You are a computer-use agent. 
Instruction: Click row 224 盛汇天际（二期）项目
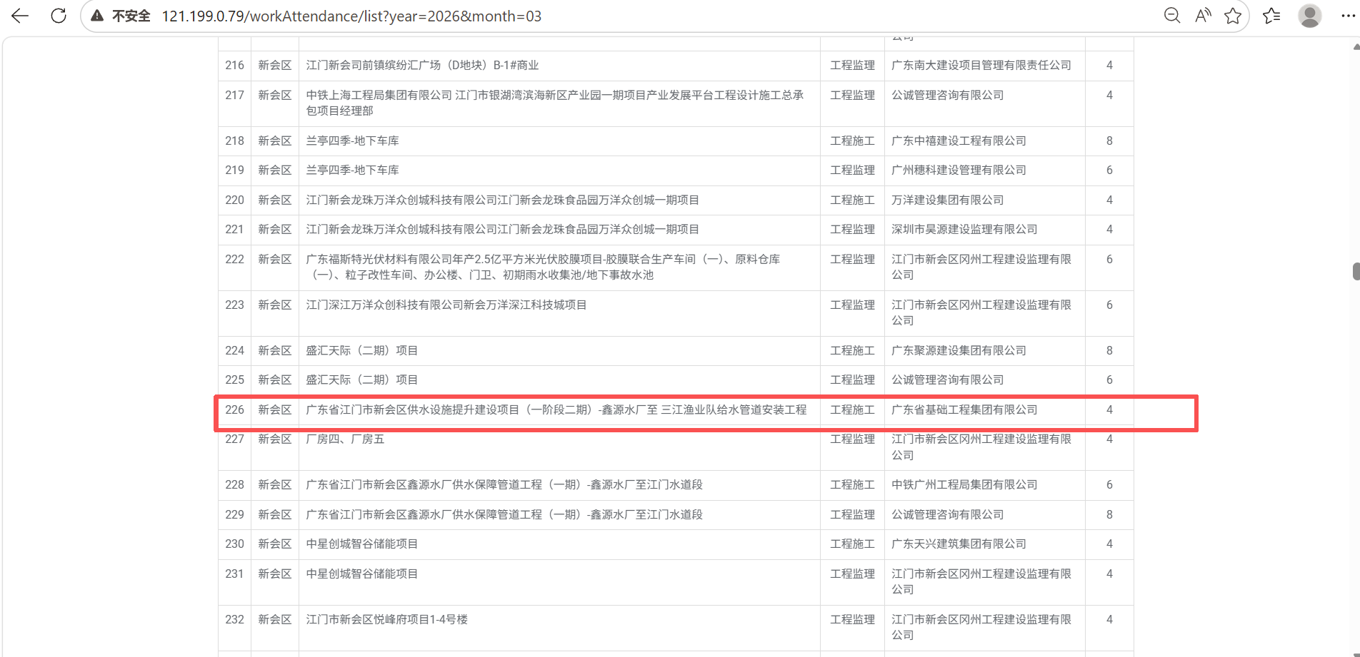(x=361, y=350)
